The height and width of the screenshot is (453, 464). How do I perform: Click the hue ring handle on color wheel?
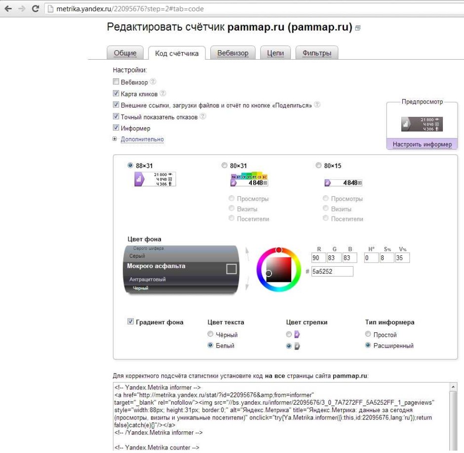coord(279,250)
